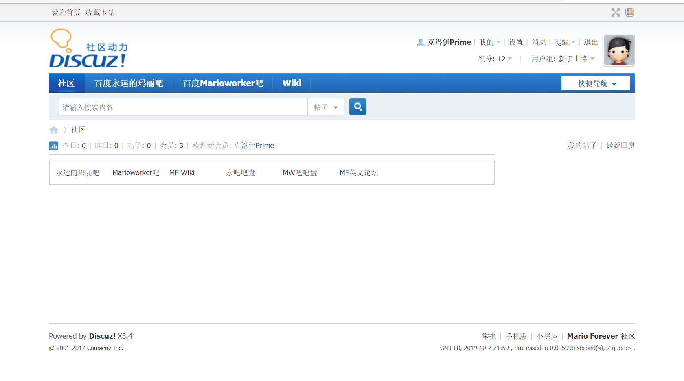Open the 设置 settings link
Image resolution: width=684 pixels, height=381 pixels.
(516, 42)
